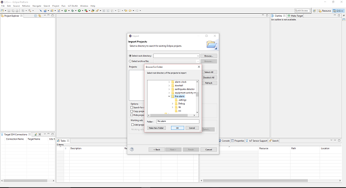The width and height of the screenshot is (346, 188).
Task: Click the back navigation arrow toolbar icon
Action: [130, 11]
